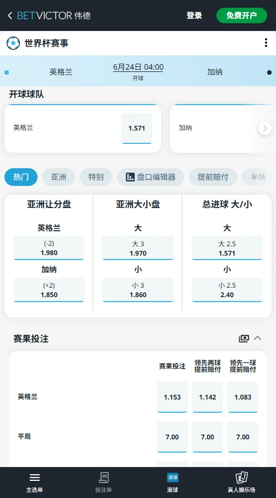Select 英格兰 one-goal lead payout odds 1.083
The image size is (276, 498).
pos(243,397)
